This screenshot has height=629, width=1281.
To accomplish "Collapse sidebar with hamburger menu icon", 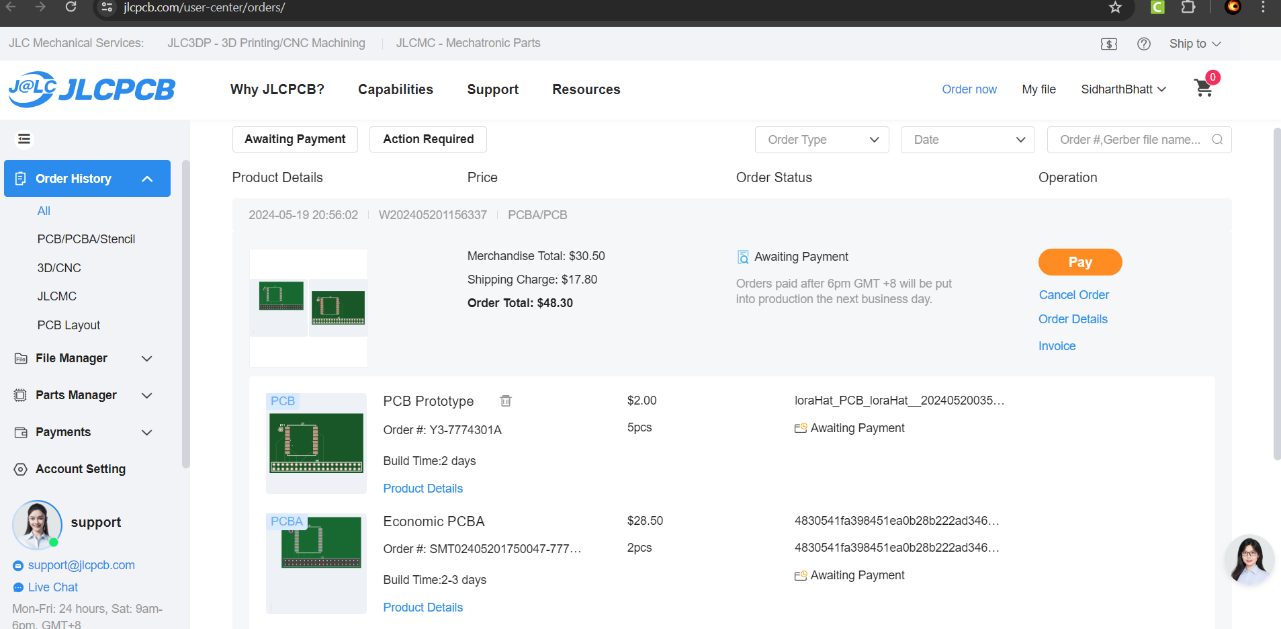I will (x=24, y=138).
